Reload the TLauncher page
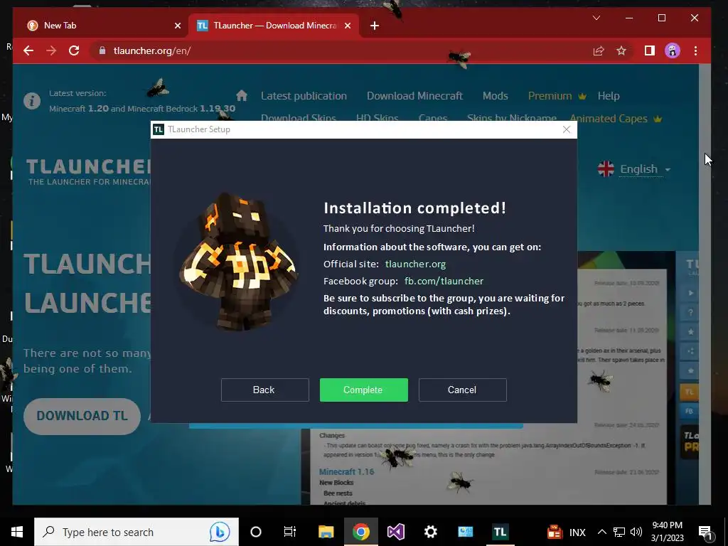The image size is (728, 546). click(x=74, y=50)
